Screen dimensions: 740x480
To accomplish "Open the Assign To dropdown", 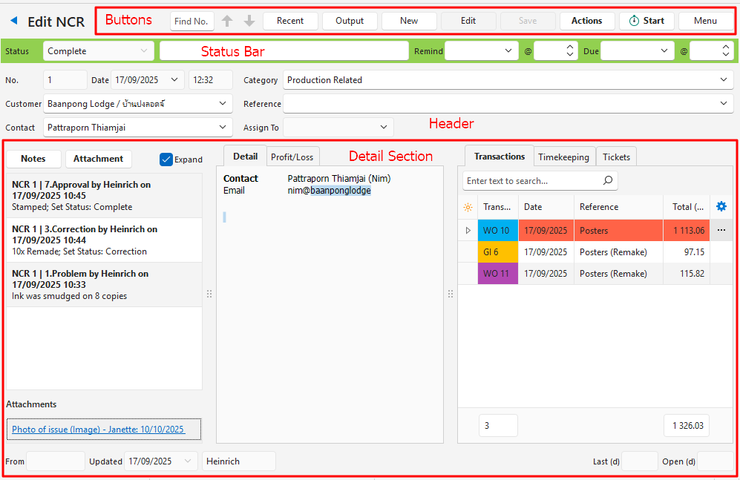I will click(x=384, y=128).
